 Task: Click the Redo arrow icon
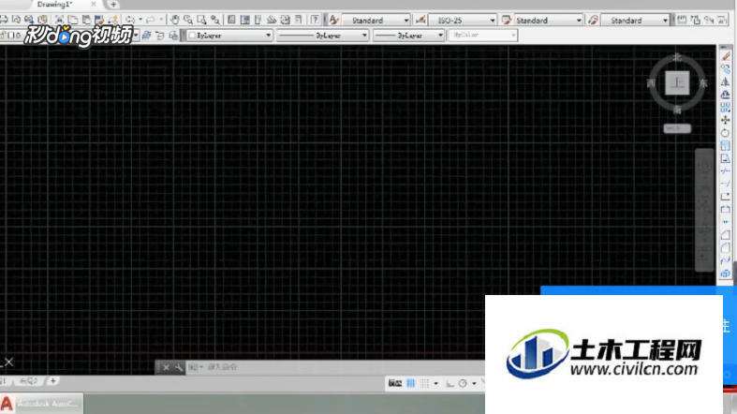150,20
